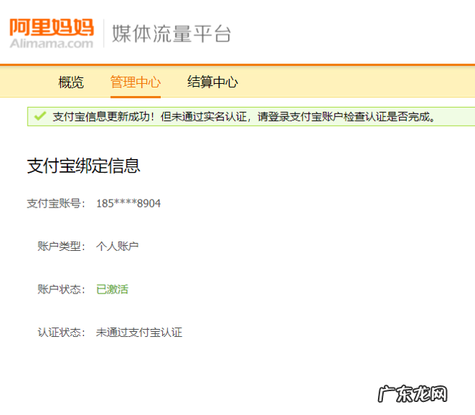Image resolution: width=475 pixels, height=415 pixels.
Task: Switch to the 管理中心 tab
Action: [x=135, y=82]
